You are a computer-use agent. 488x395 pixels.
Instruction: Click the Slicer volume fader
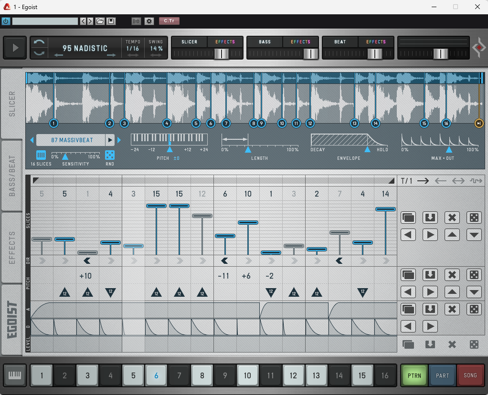pos(222,54)
